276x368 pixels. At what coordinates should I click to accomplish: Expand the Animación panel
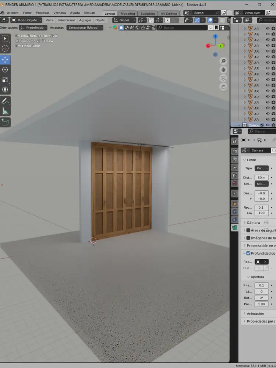[x=258, y=314]
